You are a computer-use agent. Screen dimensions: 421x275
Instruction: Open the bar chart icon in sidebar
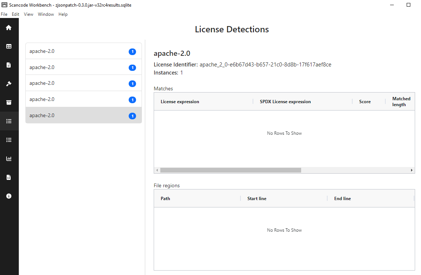click(x=9, y=159)
